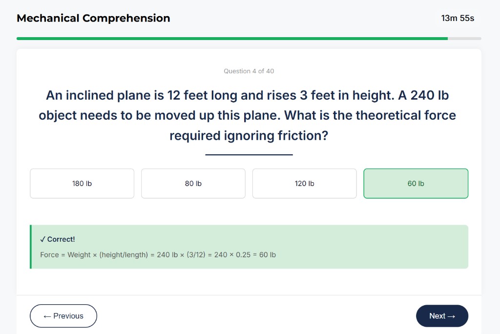
Task: Click the white question card area
Action: click(x=249, y=283)
